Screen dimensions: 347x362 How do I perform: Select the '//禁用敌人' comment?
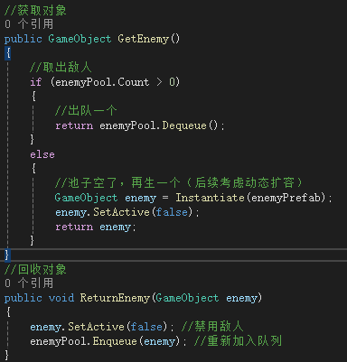coord(212,327)
